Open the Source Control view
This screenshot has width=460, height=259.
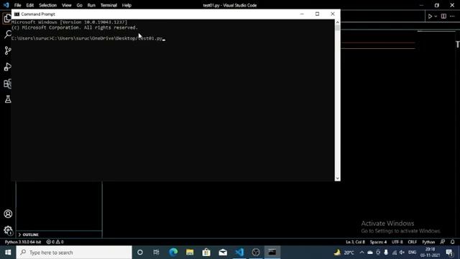[x=8, y=50]
